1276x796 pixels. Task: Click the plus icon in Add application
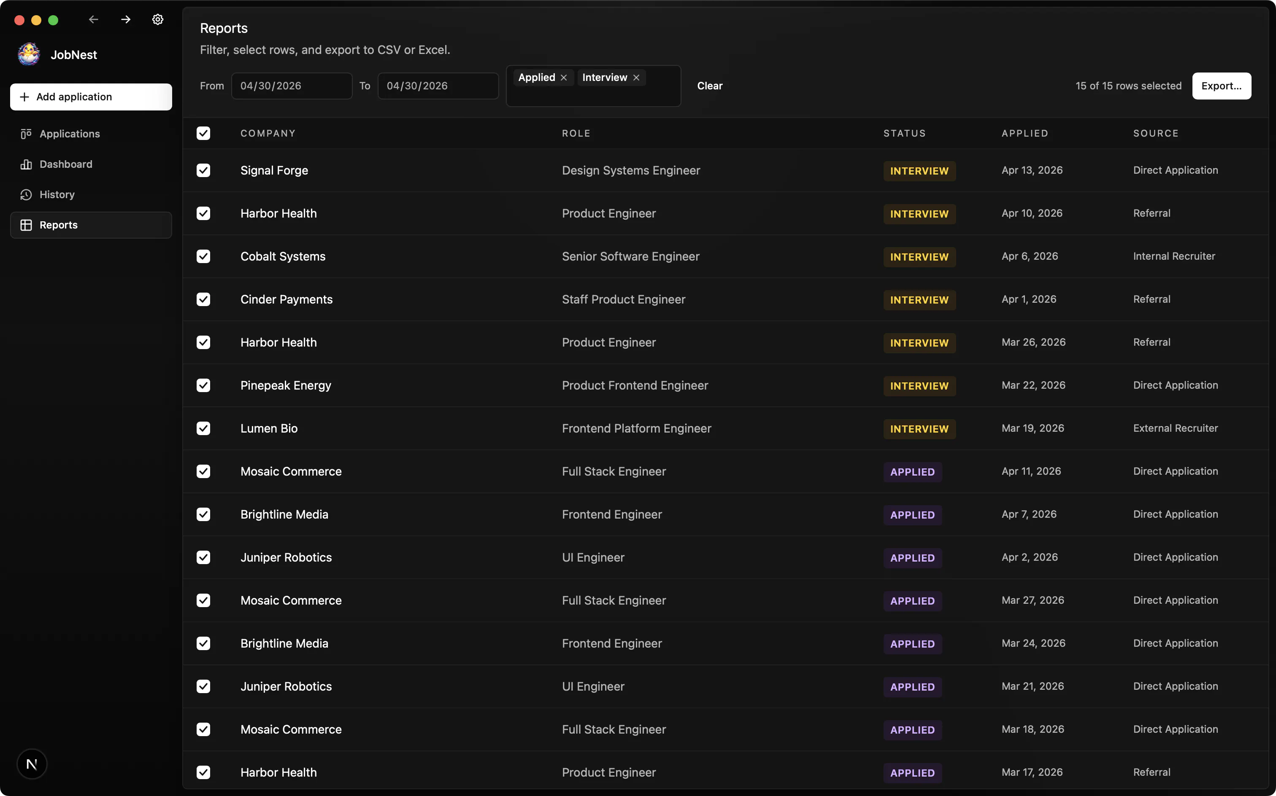pos(24,97)
